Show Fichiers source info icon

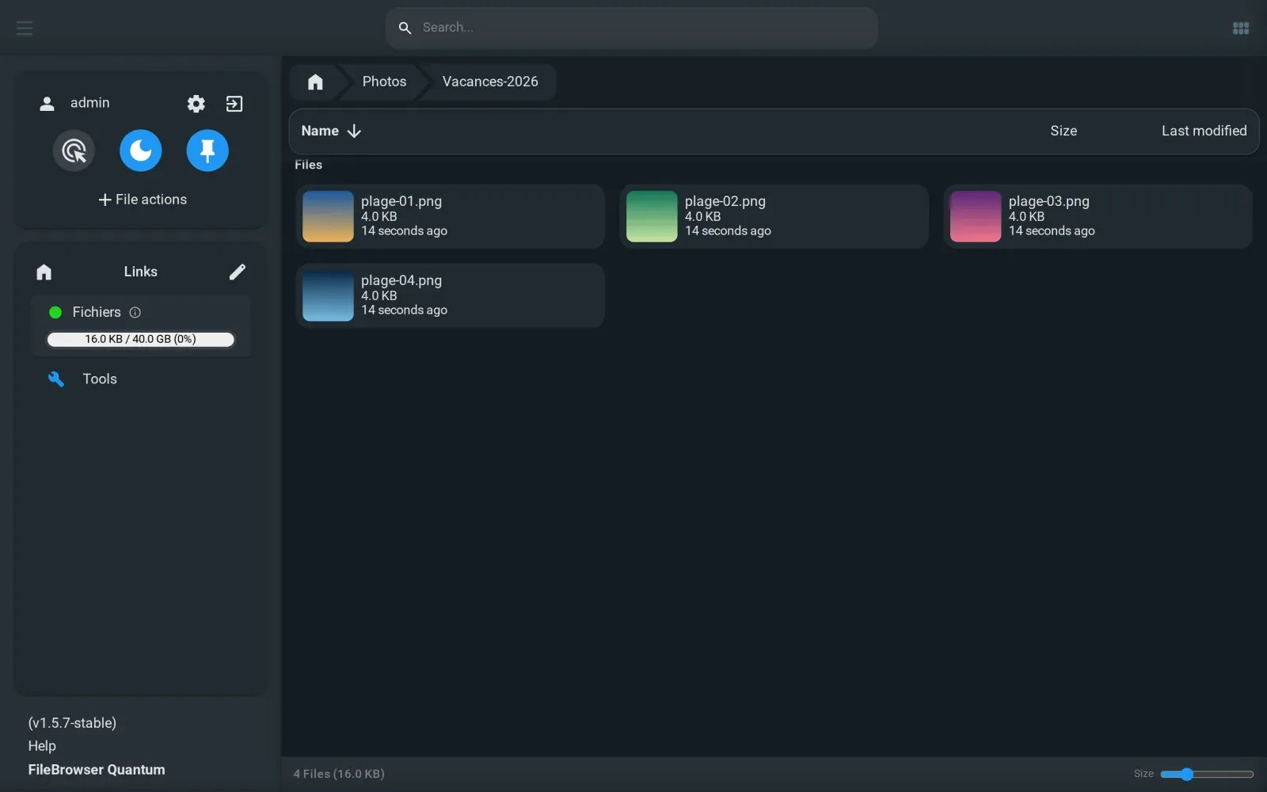coord(135,313)
